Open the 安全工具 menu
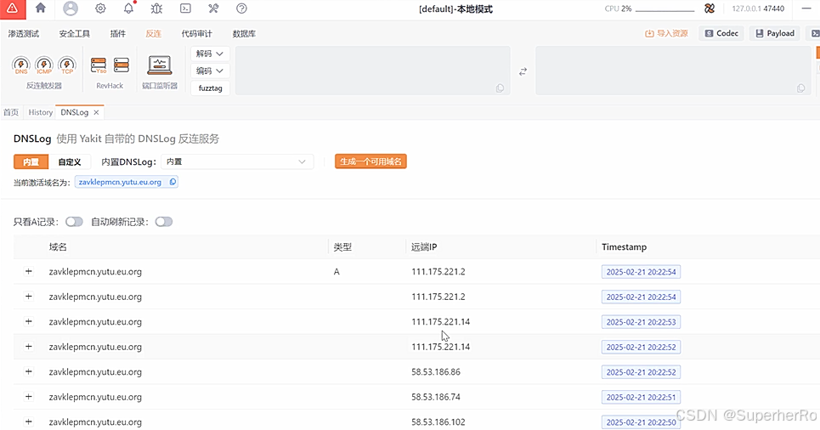The width and height of the screenshot is (820, 430). (74, 33)
